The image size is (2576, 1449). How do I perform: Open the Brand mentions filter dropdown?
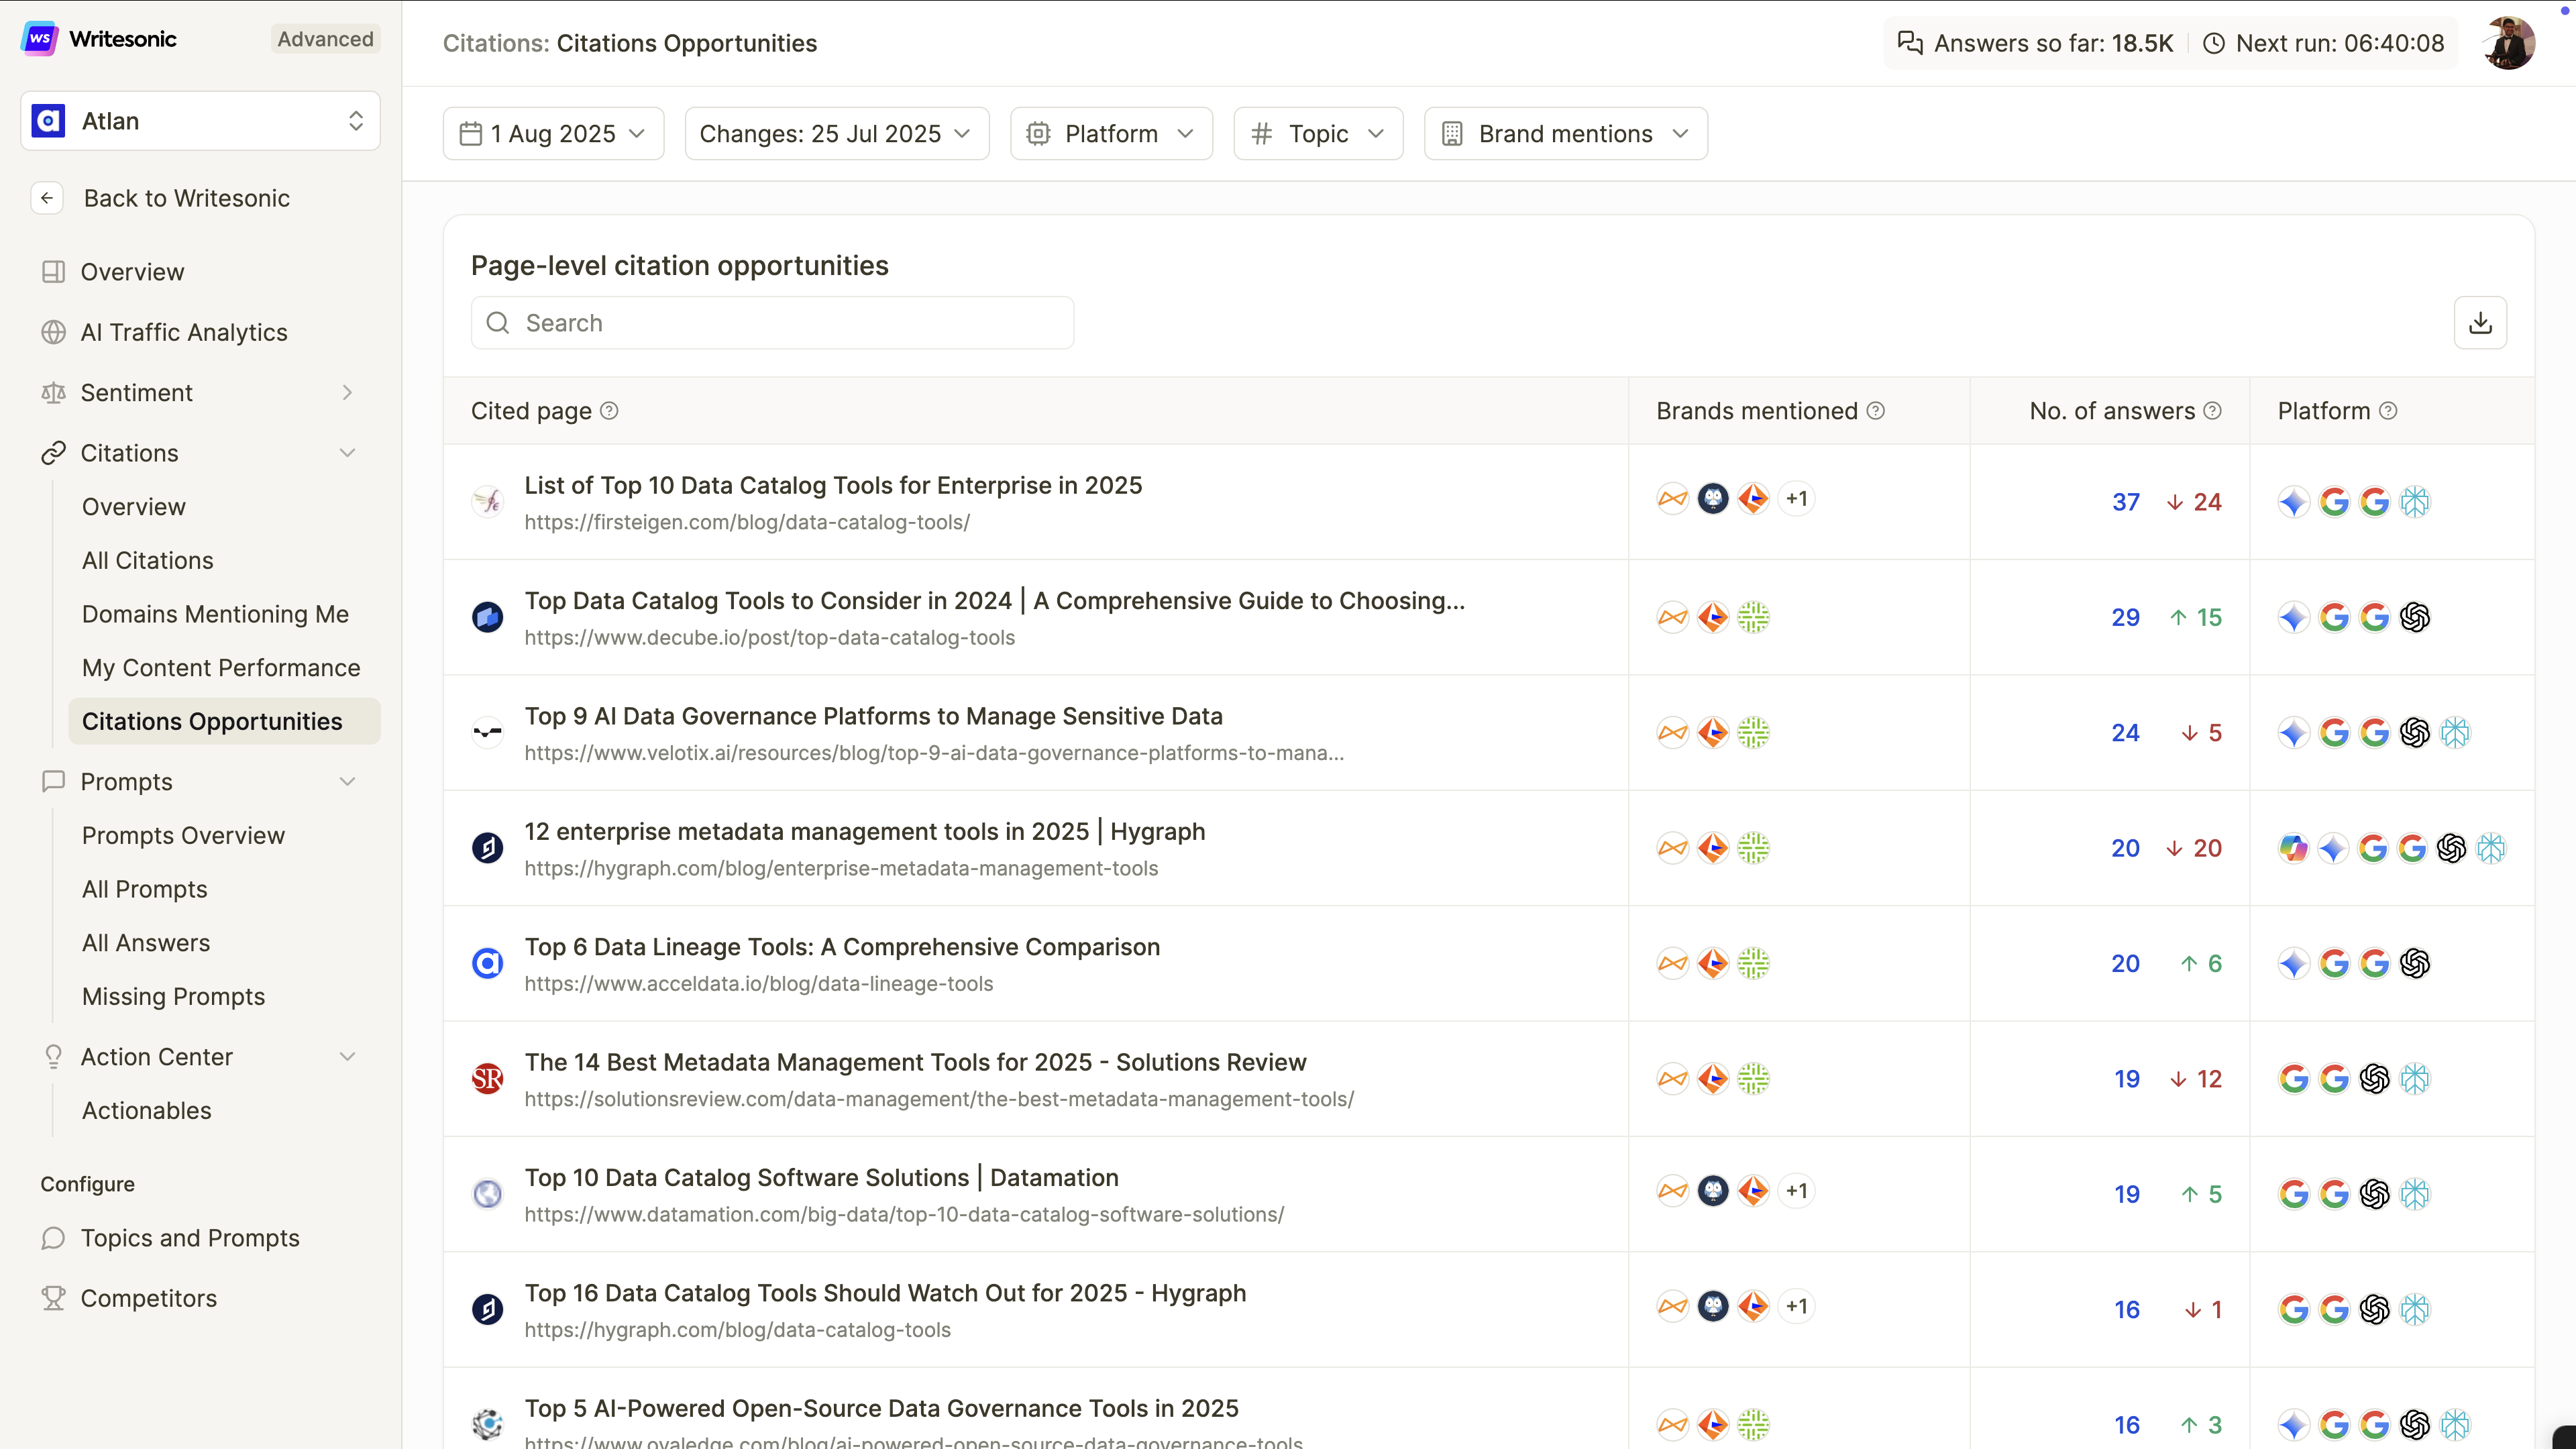coord(1565,134)
